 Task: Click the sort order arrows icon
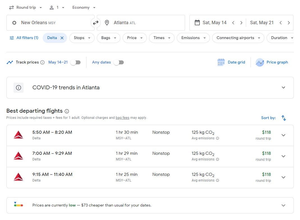284,118
